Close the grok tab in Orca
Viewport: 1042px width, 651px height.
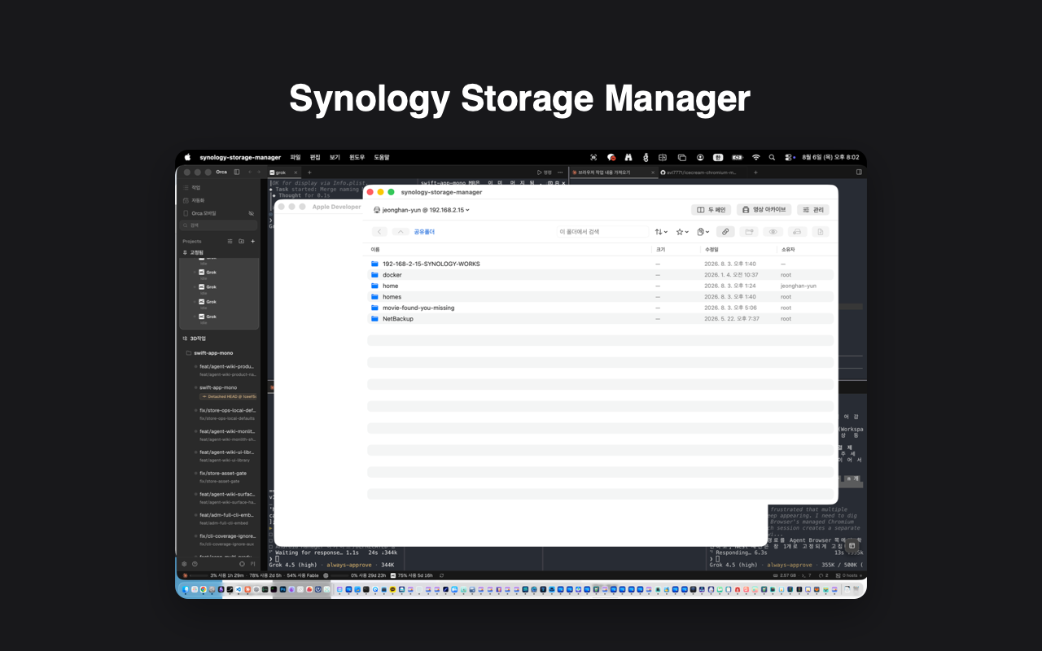point(296,173)
